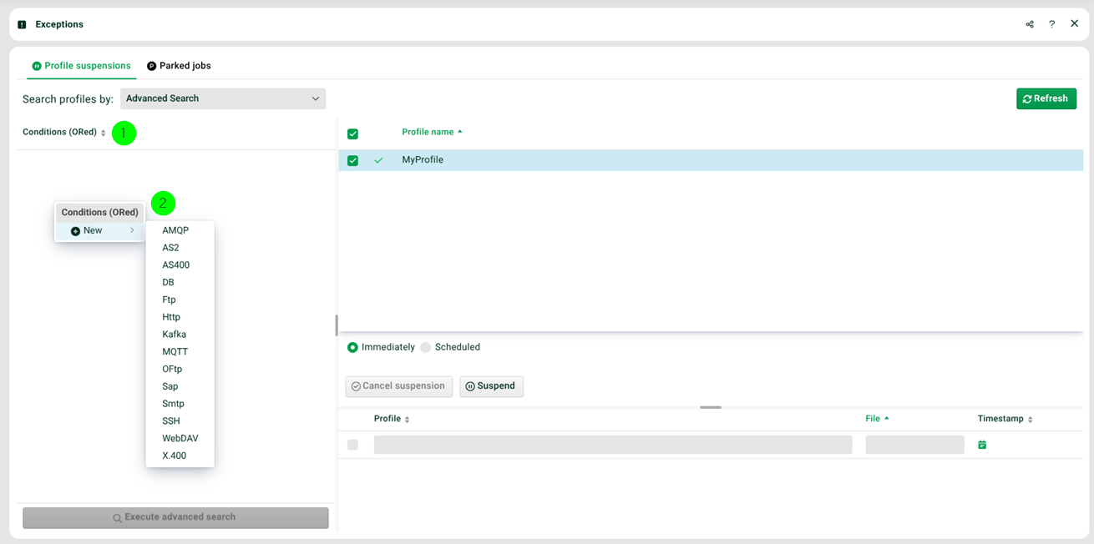Select the Scheduled radio button
This screenshot has width=1094, height=544.
(426, 347)
